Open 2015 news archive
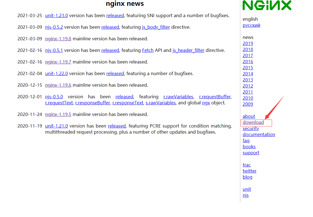 click(x=248, y=68)
